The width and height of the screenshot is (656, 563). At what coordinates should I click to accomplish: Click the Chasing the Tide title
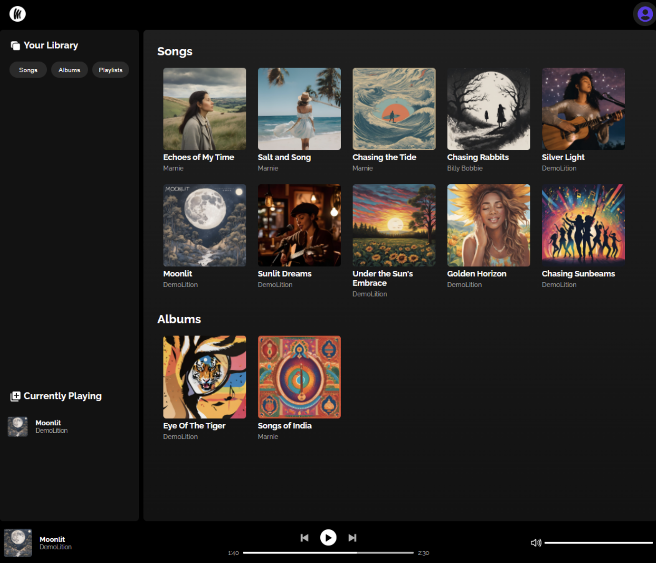[384, 158]
